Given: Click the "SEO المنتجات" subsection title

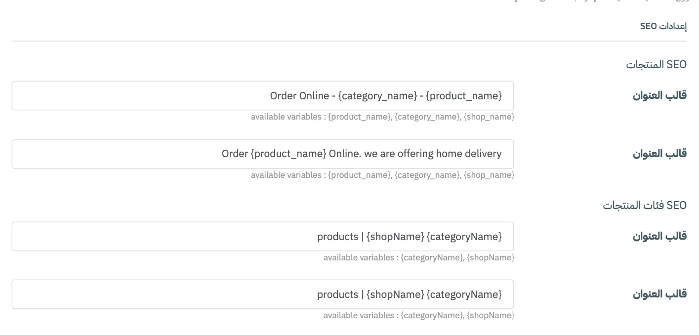Looking at the screenshot, I should 657,65.
